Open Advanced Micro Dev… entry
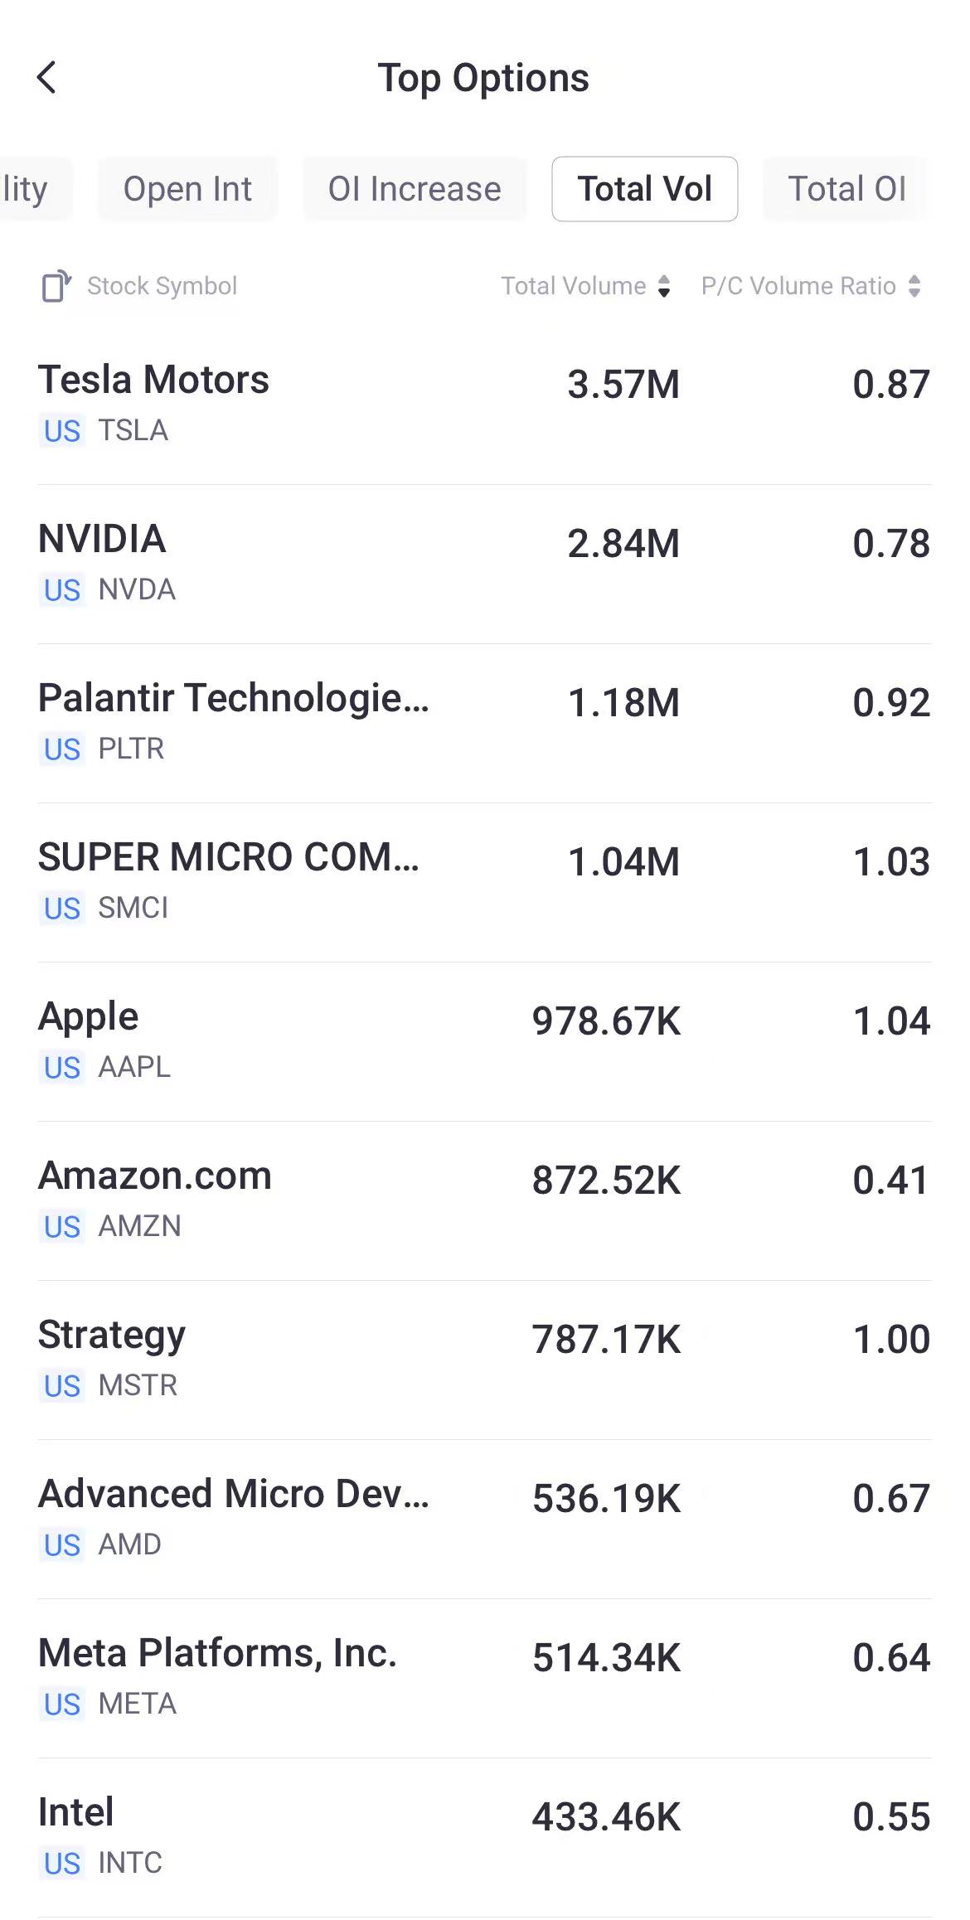970x1920 pixels. pos(484,1519)
